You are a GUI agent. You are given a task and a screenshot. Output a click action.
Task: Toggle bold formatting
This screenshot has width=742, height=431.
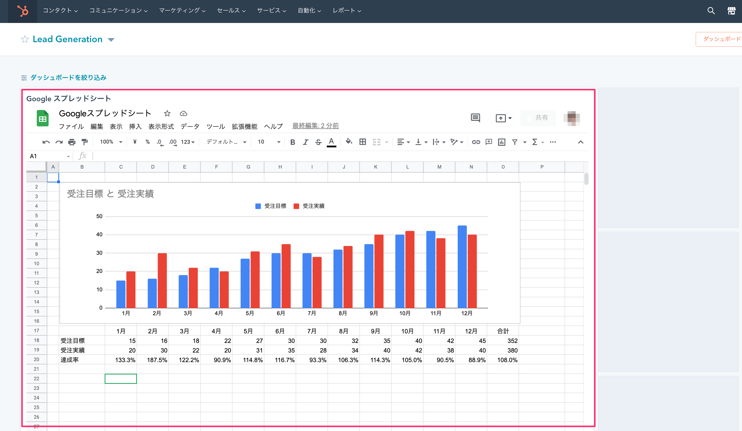pyautogui.click(x=292, y=142)
